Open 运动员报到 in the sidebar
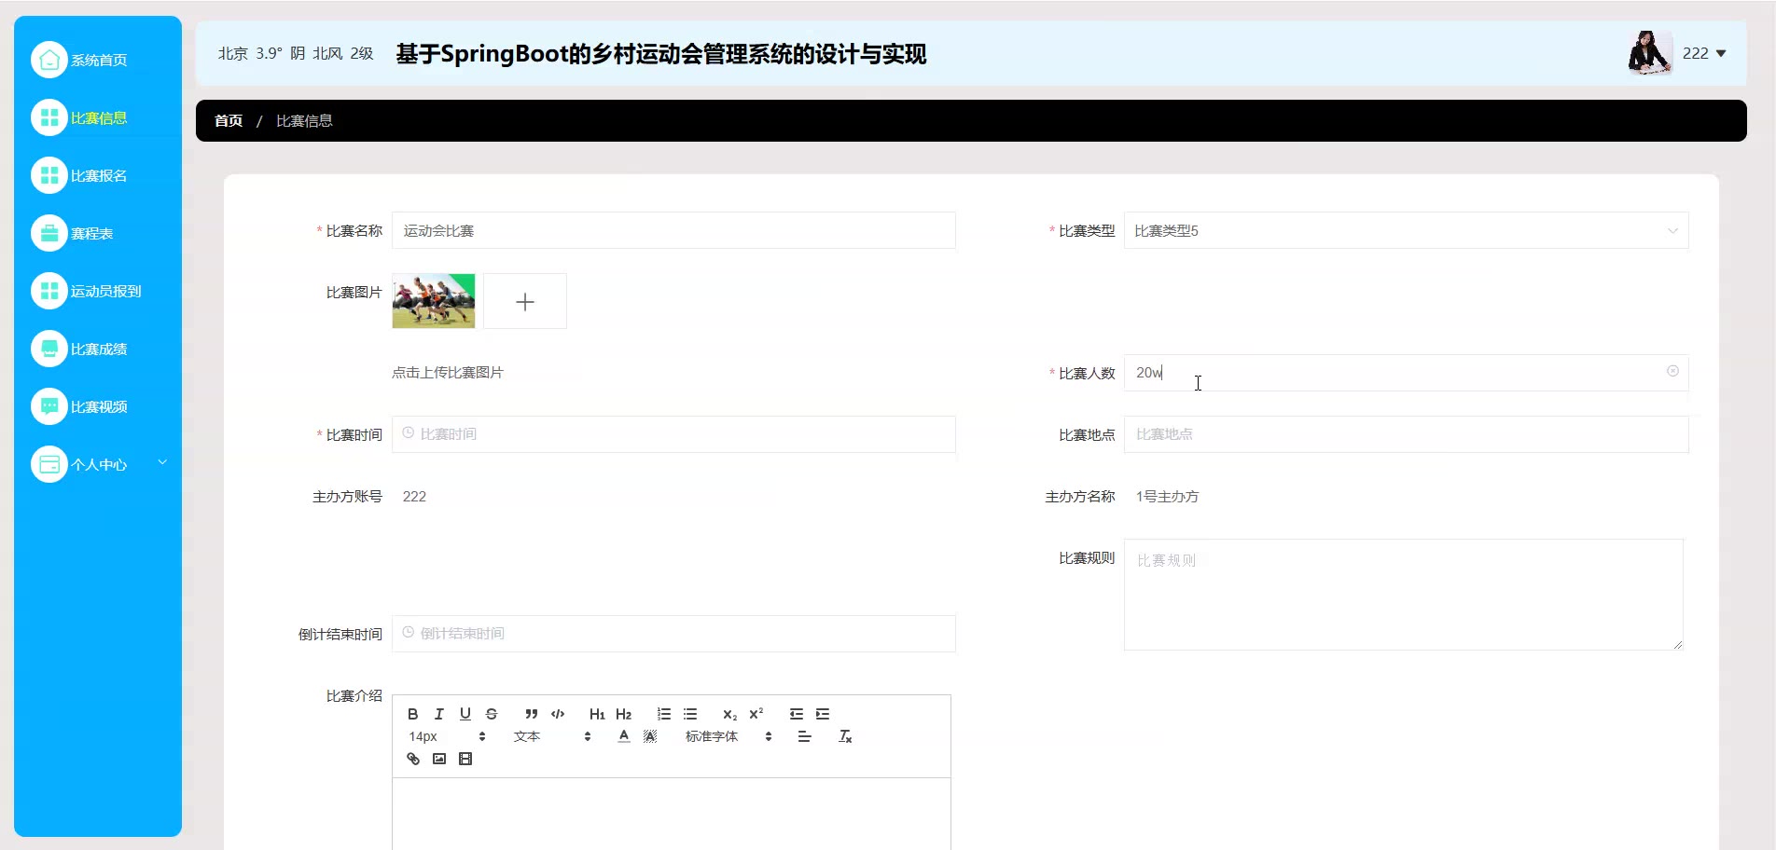 click(x=98, y=291)
